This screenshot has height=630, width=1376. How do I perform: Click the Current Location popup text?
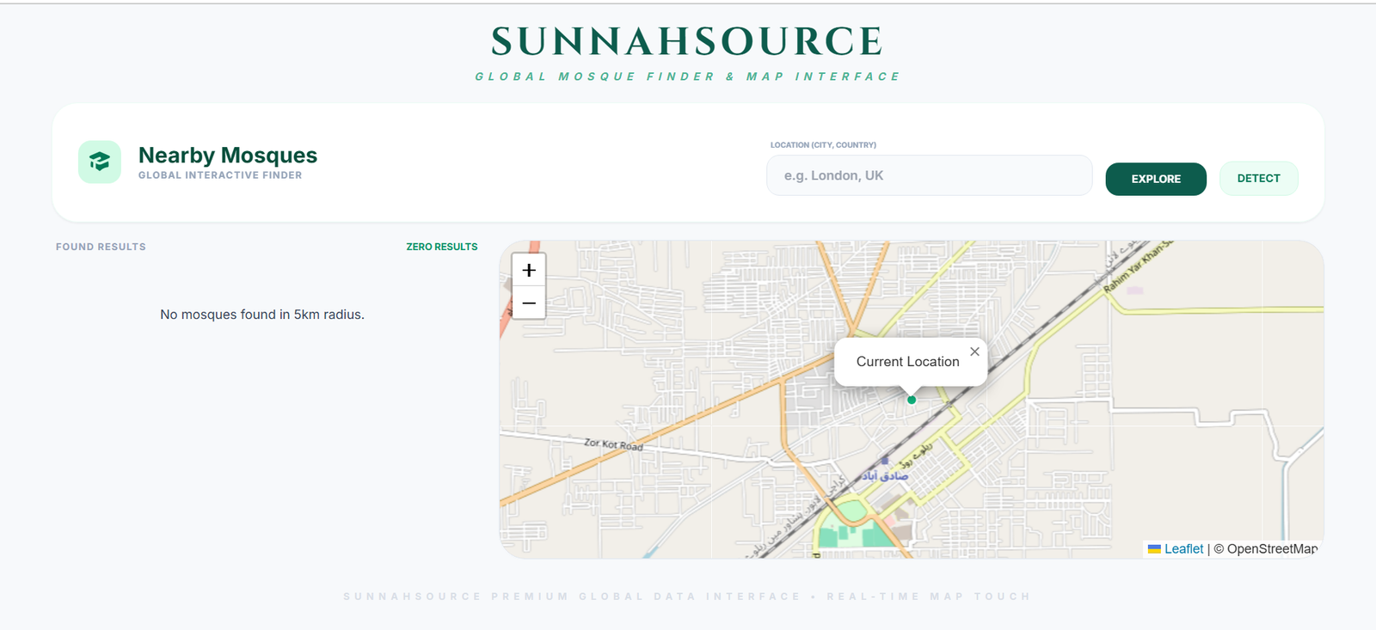point(907,362)
